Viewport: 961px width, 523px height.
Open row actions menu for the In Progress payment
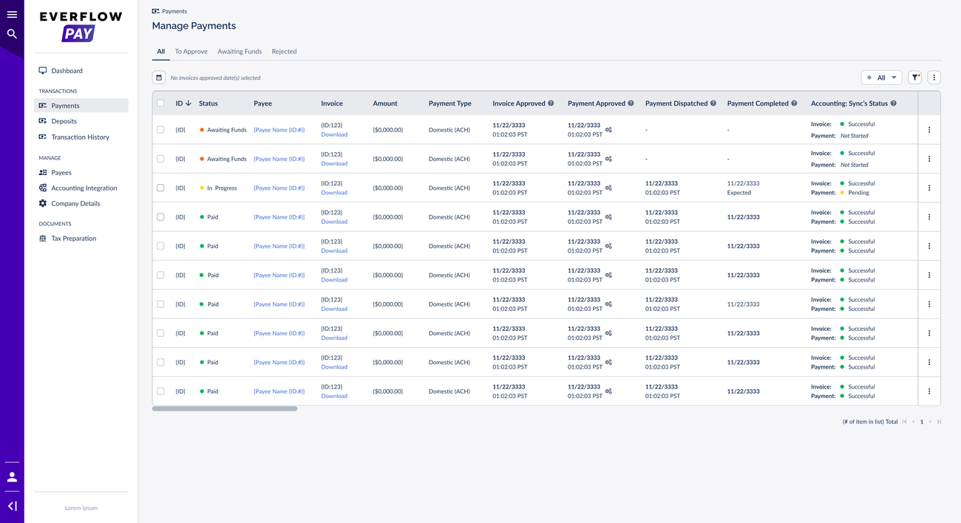point(929,188)
